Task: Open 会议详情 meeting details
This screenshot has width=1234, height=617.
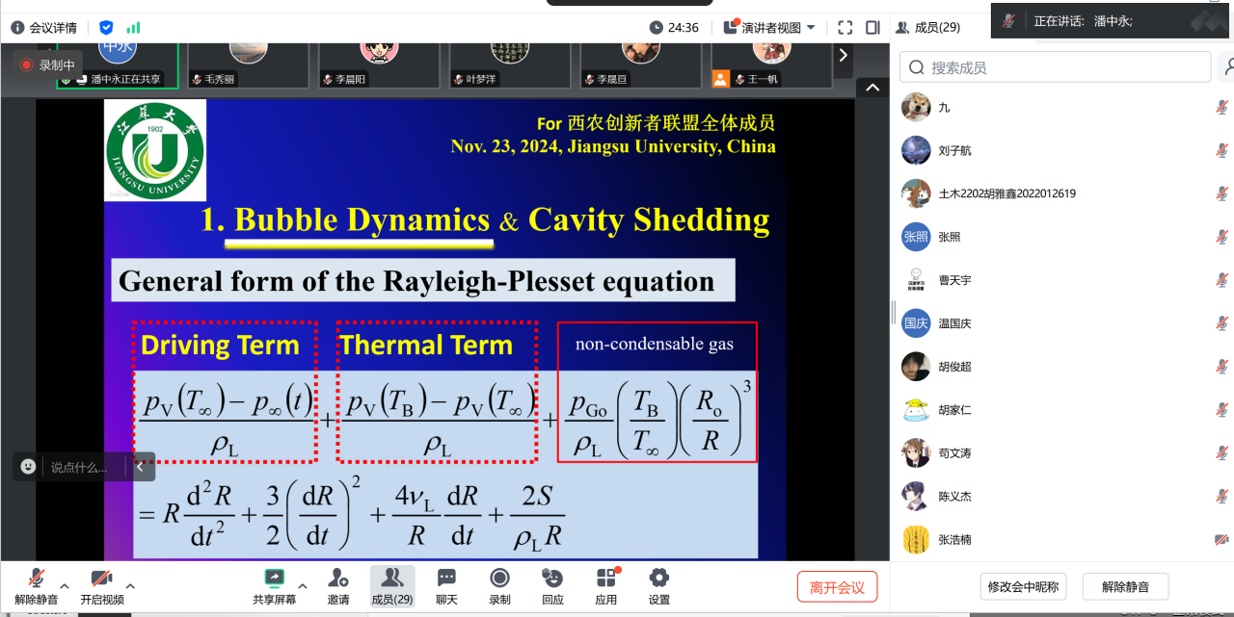Action: [x=43, y=27]
